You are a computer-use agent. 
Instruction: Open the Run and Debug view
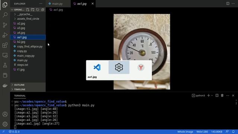click(x=5, y=35)
